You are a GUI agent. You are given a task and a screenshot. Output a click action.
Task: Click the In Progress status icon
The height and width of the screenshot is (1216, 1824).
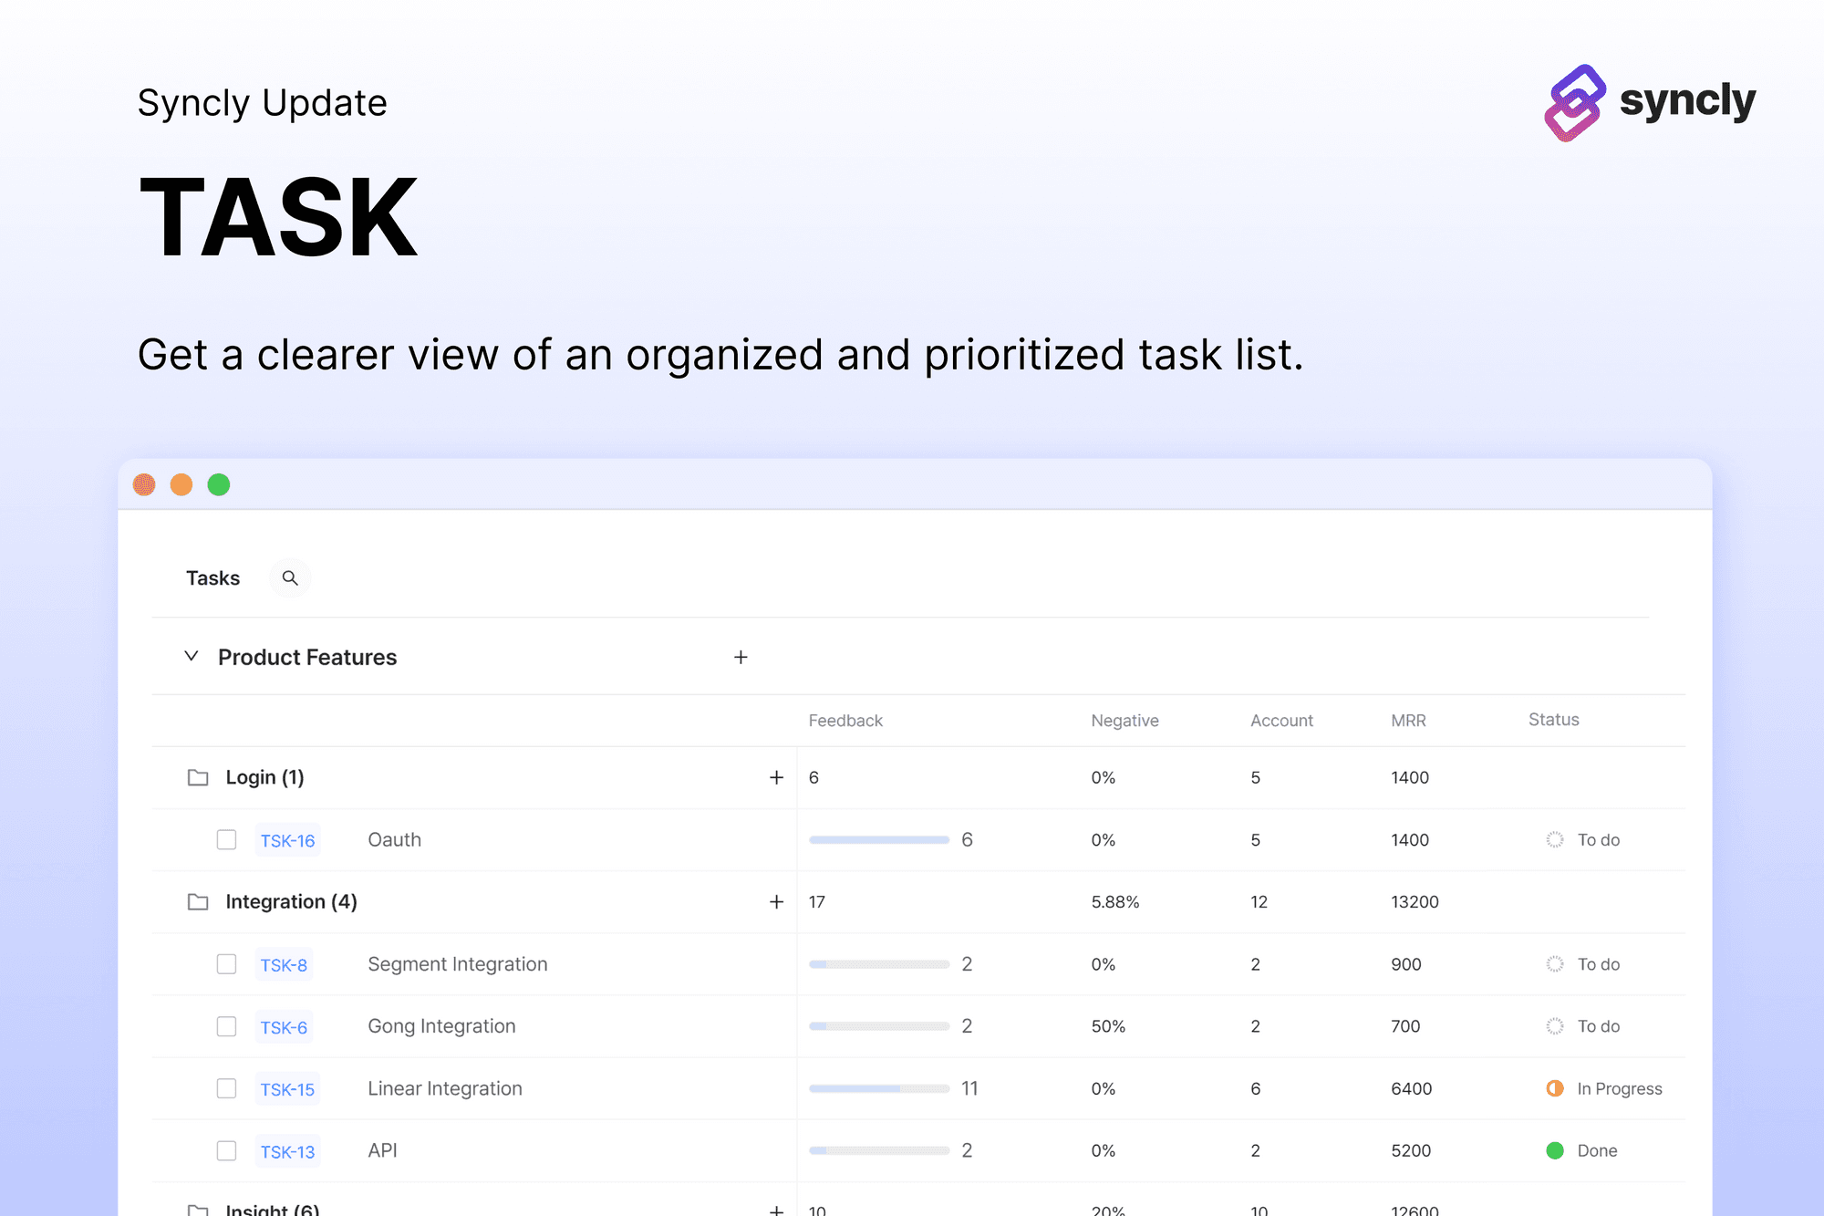pos(1555,1088)
